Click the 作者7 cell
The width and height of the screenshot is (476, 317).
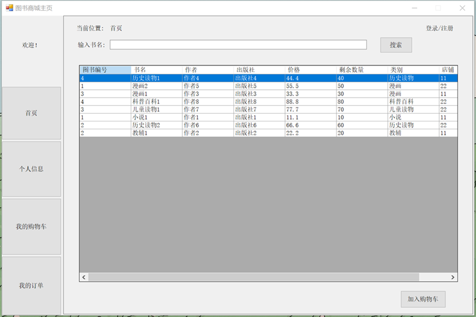click(208, 110)
